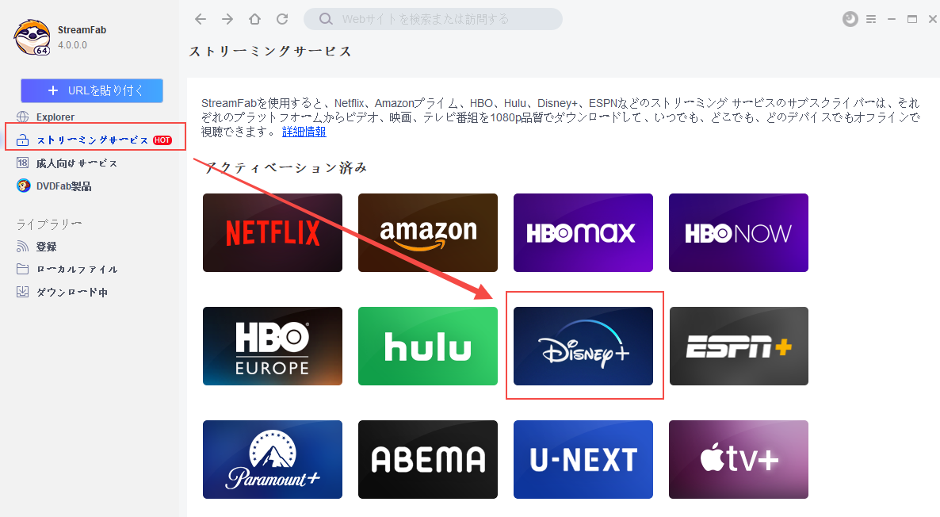The image size is (940, 517).
Task: Open the Paramount+ service tile
Action: point(272,459)
